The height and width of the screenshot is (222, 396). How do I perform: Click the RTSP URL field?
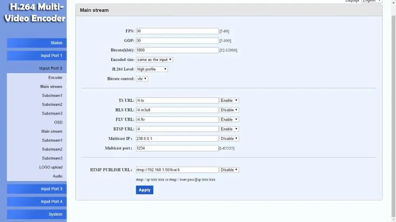pos(177,129)
